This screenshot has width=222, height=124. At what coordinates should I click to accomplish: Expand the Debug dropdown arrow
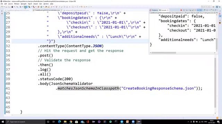(x=23, y=7)
